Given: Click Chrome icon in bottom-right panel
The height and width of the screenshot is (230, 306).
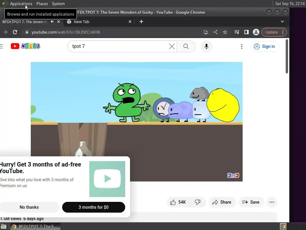Looking at the screenshot, I should tap(283, 226).
